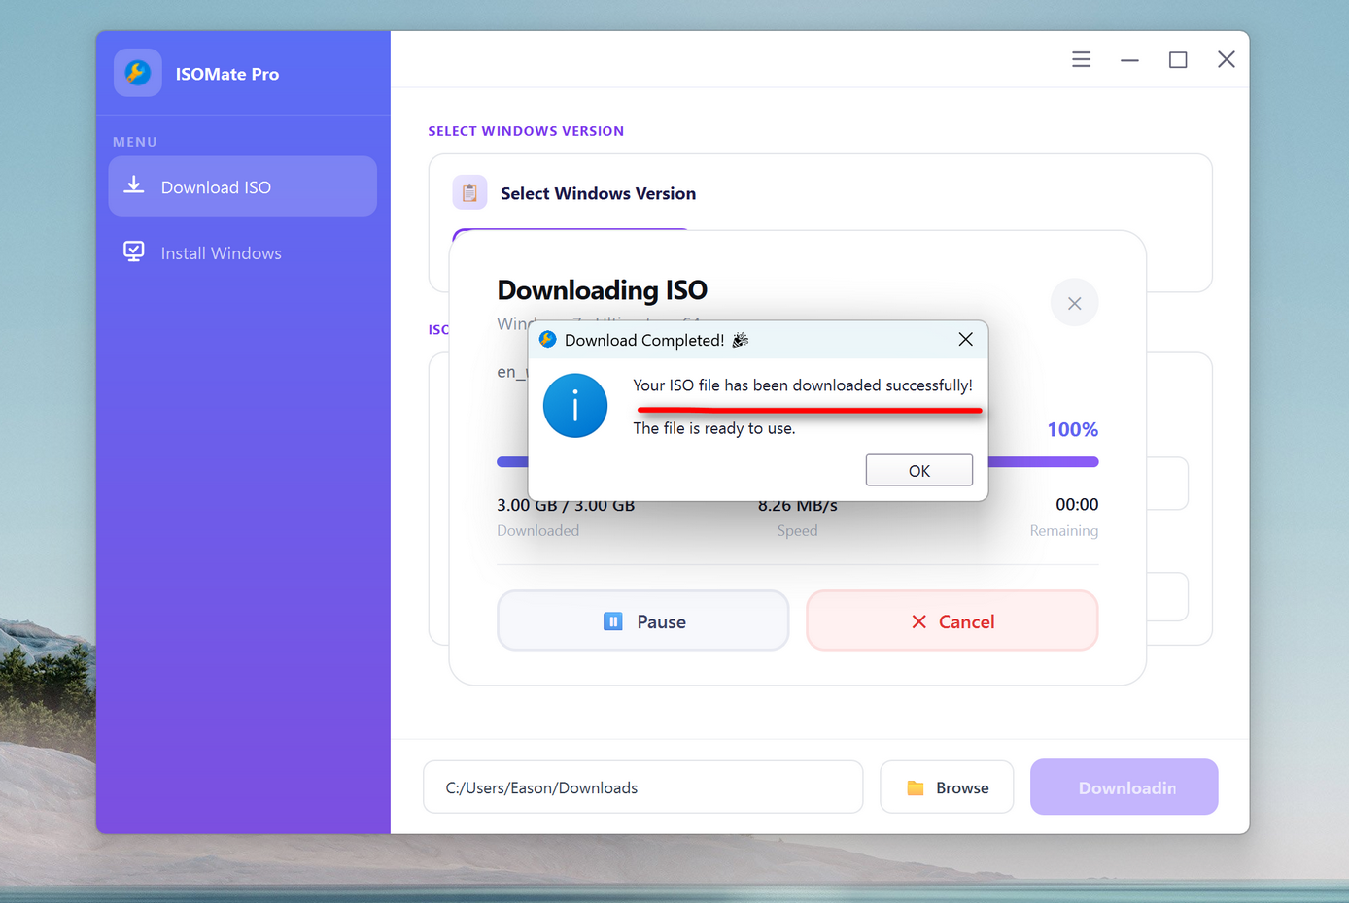
Task: Dismiss Download Completed dialog with its X
Action: pyautogui.click(x=965, y=339)
